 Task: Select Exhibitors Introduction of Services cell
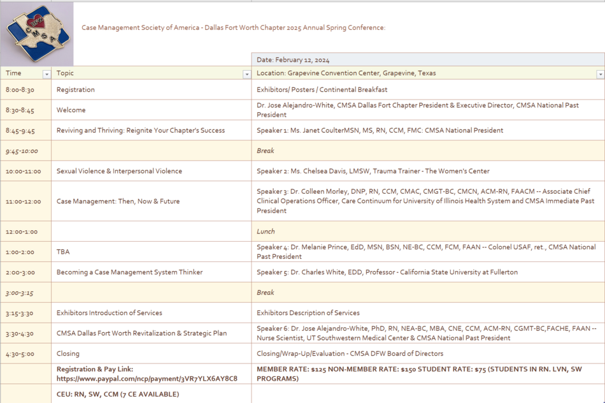pos(152,313)
